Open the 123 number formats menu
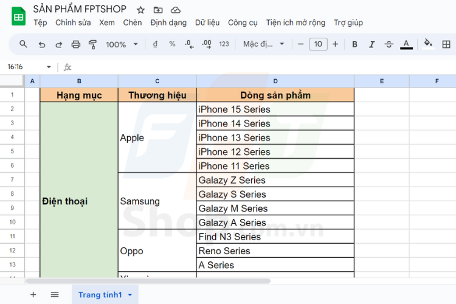The height and width of the screenshot is (304, 456). (x=224, y=44)
